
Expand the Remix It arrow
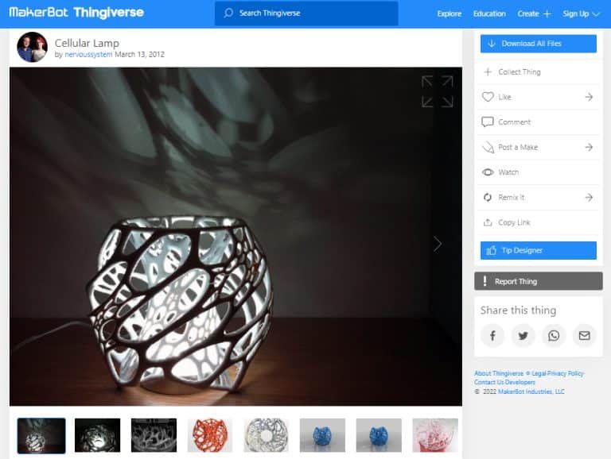[x=589, y=197]
